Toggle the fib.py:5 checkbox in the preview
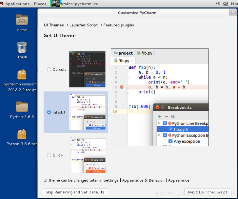 pos(170,129)
